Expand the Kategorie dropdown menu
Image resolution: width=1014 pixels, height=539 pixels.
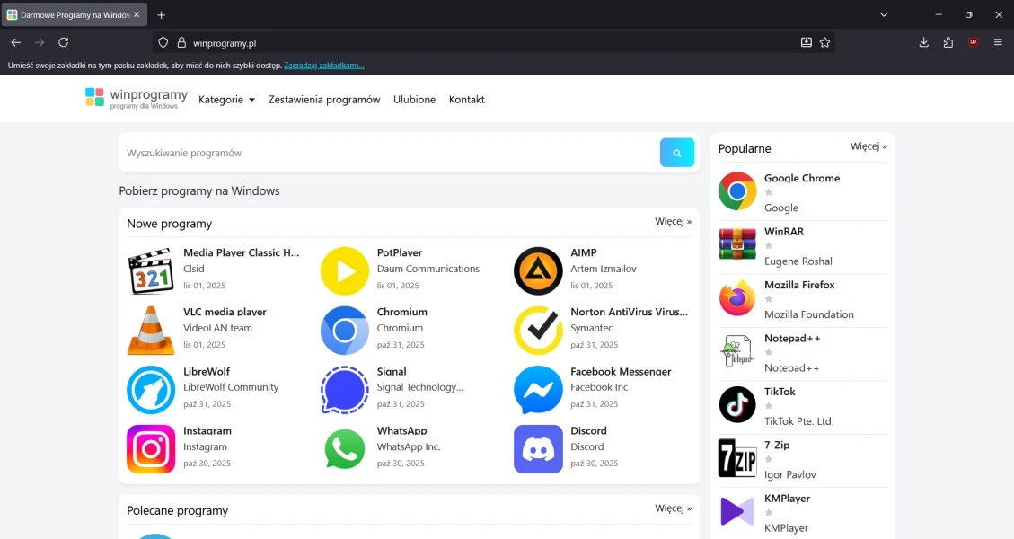pyautogui.click(x=226, y=100)
